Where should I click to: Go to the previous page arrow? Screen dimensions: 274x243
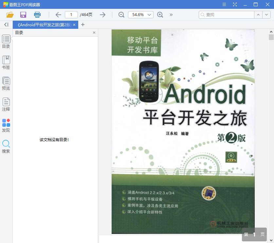(58, 15)
